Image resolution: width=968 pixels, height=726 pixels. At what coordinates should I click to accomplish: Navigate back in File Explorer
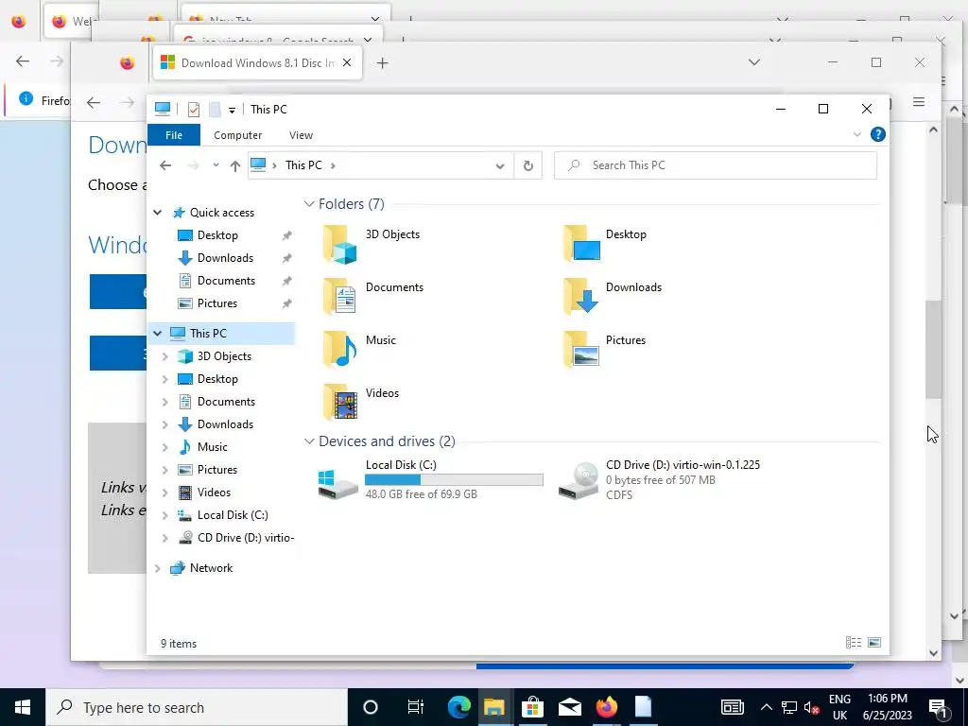[x=165, y=165]
